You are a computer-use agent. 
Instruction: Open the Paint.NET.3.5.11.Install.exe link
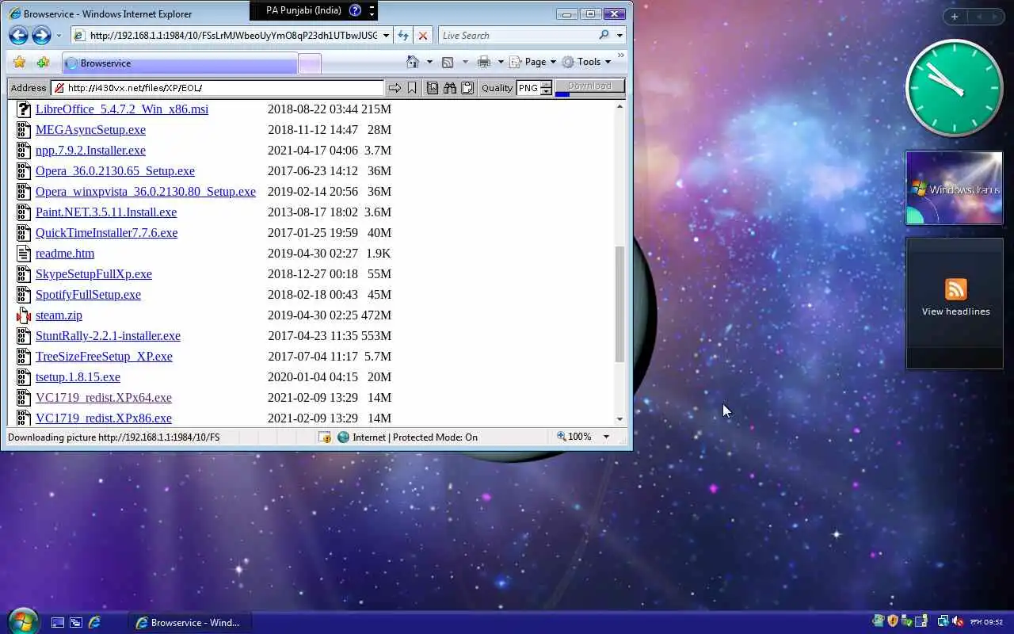pyautogui.click(x=106, y=212)
